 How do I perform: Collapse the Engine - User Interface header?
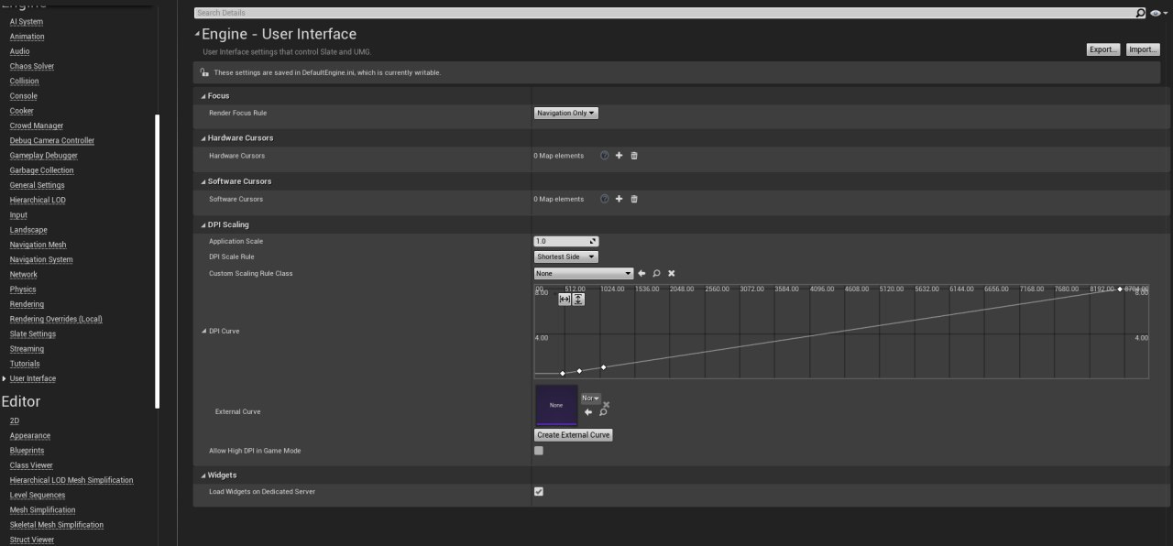[x=196, y=34]
